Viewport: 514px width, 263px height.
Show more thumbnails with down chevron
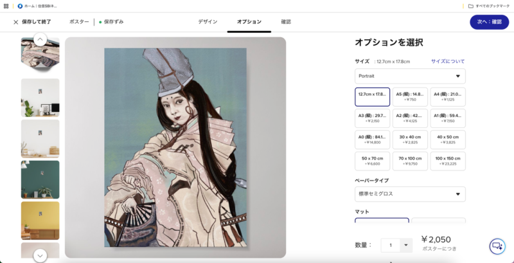[x=40, y=255]
